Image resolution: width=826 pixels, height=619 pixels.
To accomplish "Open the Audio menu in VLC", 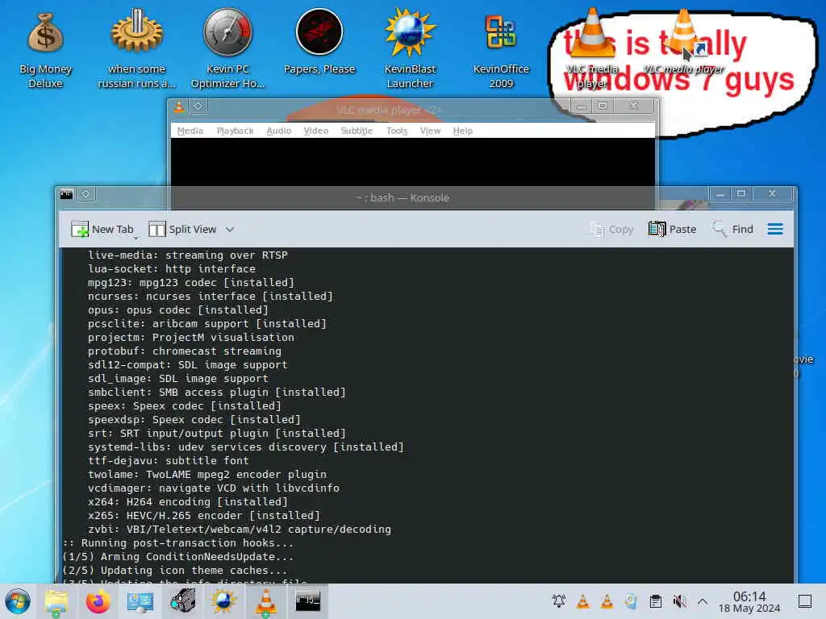I will coord(278,131).
